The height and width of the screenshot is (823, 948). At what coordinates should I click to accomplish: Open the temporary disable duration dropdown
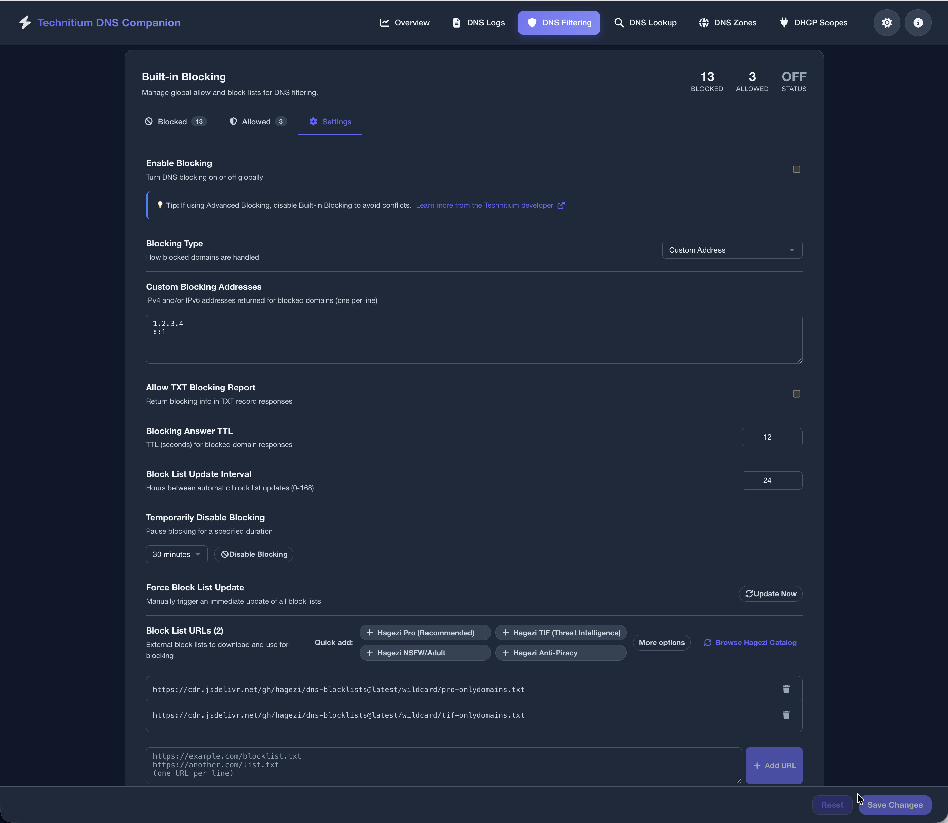tap(176, 554)
